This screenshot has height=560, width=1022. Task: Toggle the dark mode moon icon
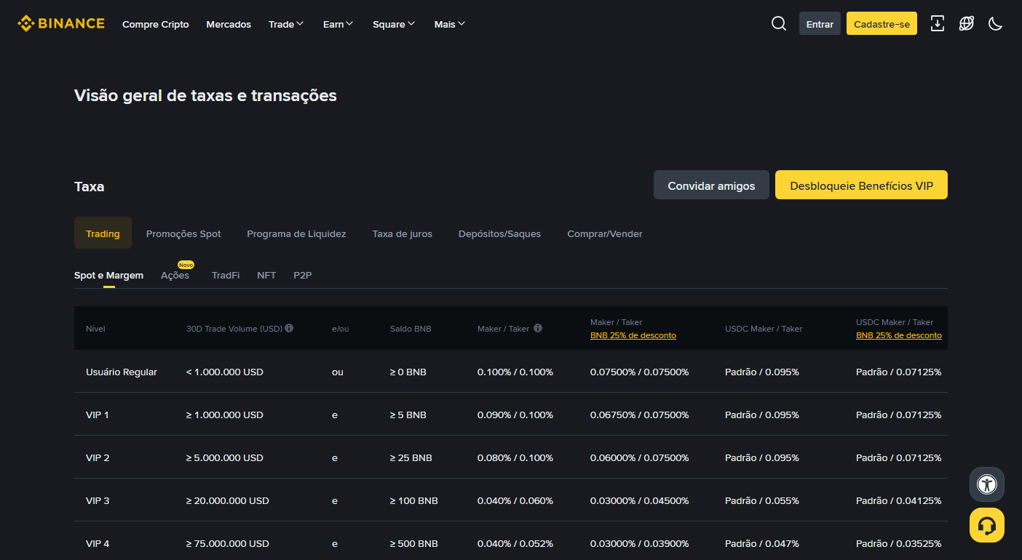point(995,23)
